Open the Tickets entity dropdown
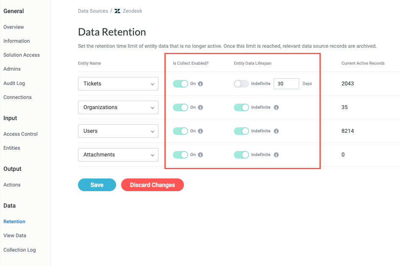The image size is (400, 266). [x=118, y=84]
